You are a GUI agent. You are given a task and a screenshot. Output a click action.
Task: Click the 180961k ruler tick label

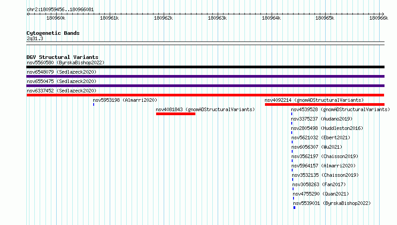pos(109,18)
